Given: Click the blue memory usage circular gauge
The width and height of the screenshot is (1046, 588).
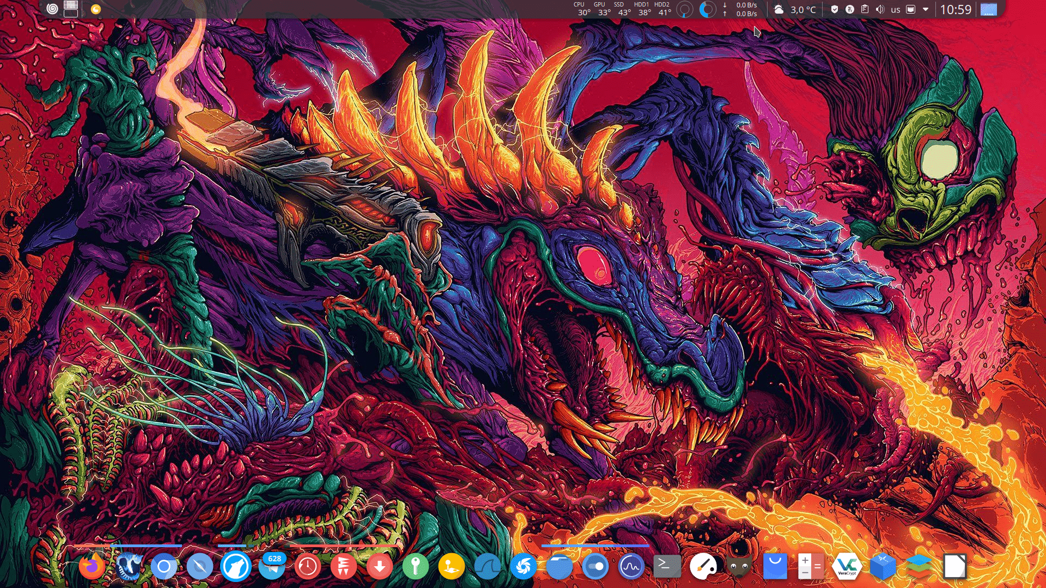Looking at the screenshot, I should (x=707, y=9).
